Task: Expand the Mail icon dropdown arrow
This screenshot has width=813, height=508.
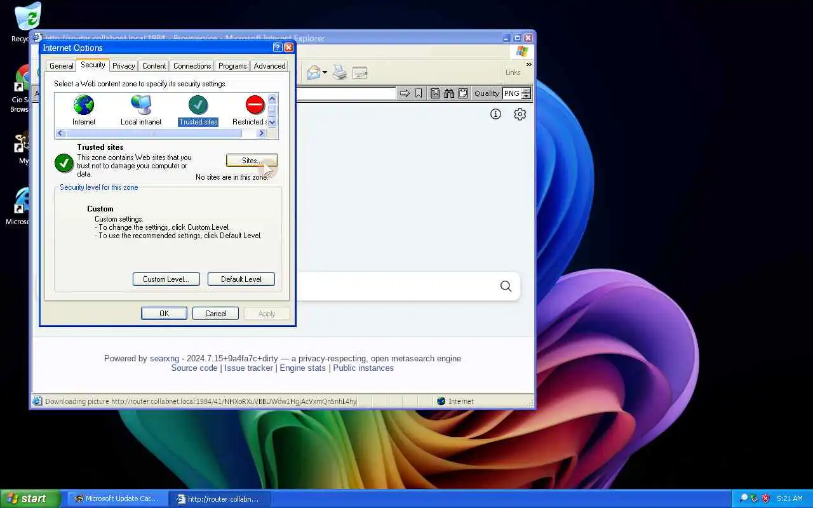Action: (x=325, y=72)
